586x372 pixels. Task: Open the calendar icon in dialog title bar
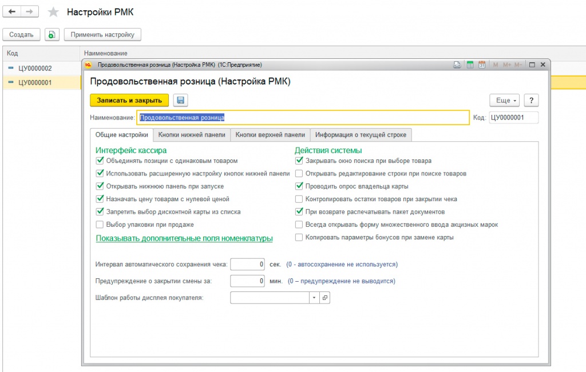482,65
